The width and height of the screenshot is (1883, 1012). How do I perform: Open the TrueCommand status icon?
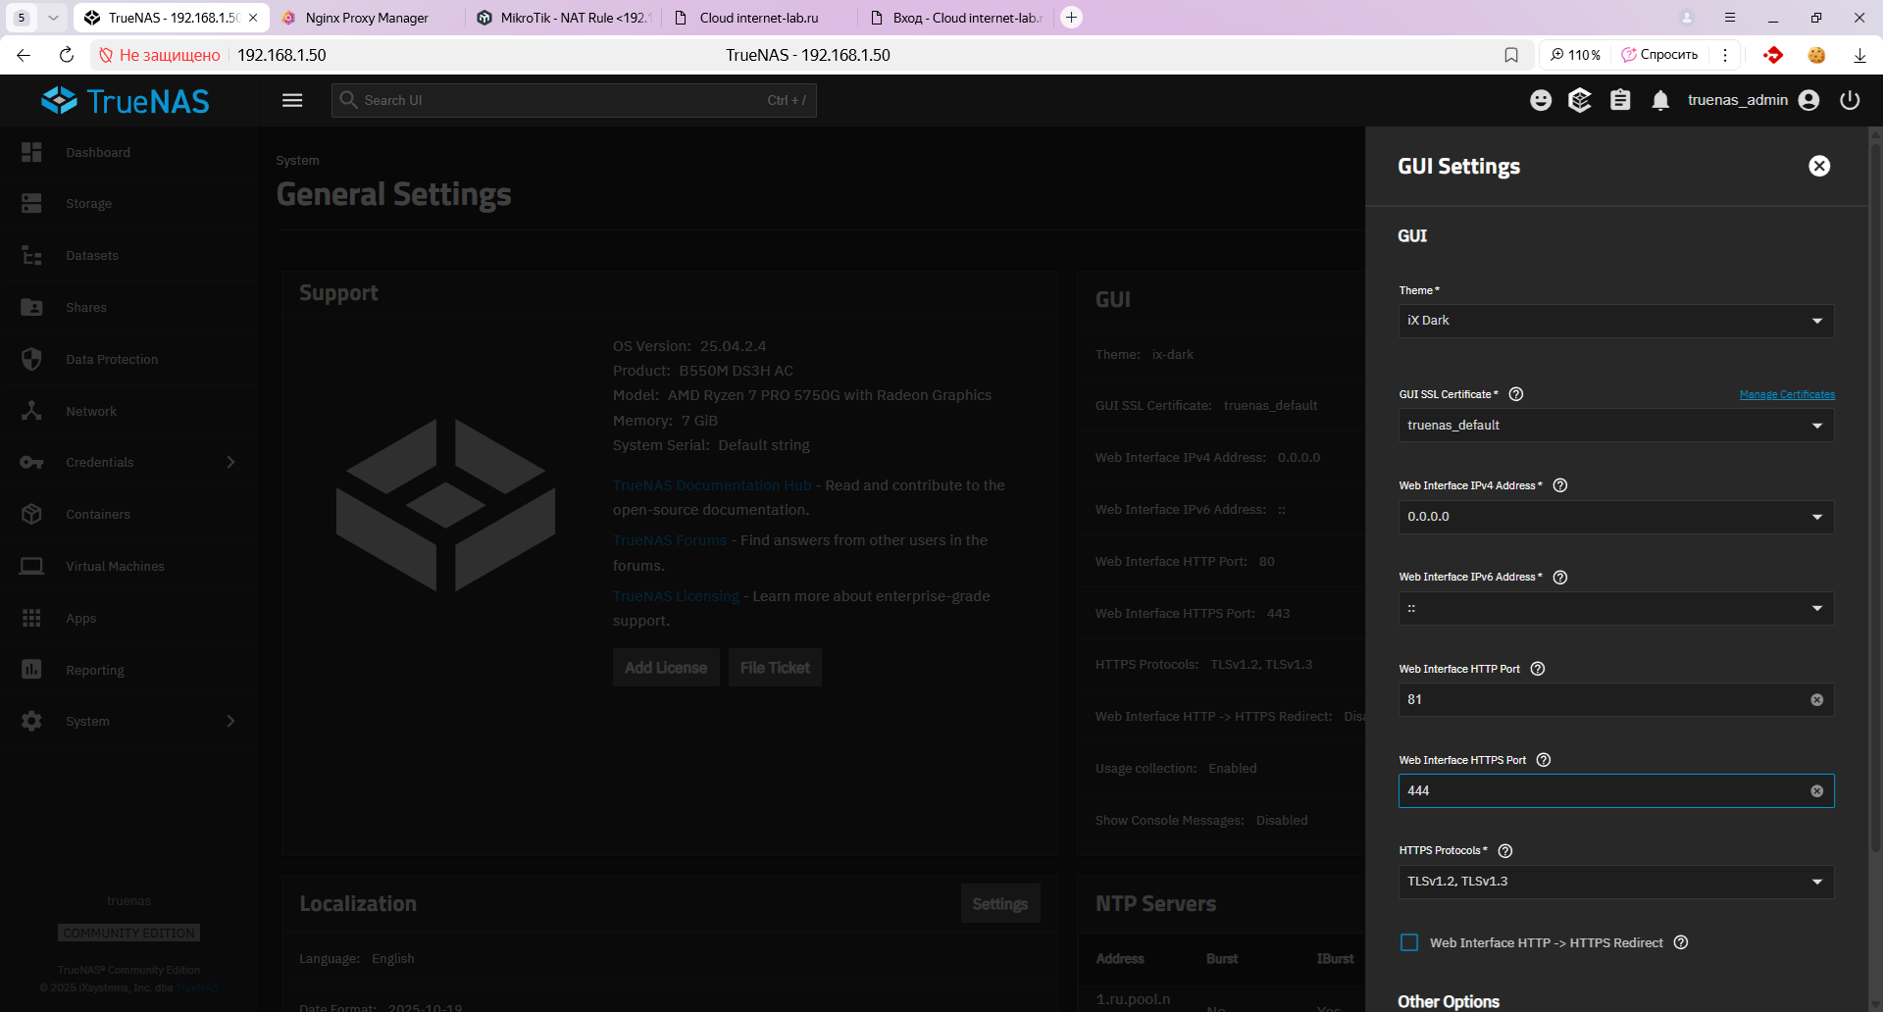(x=1579, y=100)
